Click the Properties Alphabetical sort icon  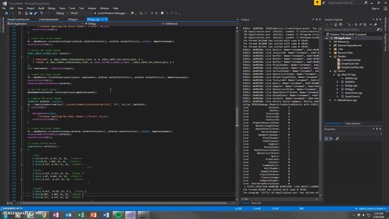(331, 139)
